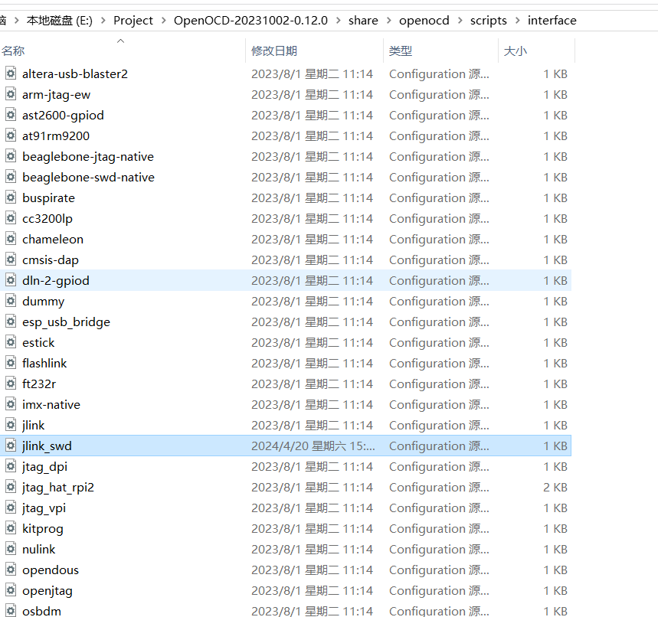Screen dimensions: 658x617
Task: Click the esp_usb_bridge file icon
Action: (x=11, y=322)
